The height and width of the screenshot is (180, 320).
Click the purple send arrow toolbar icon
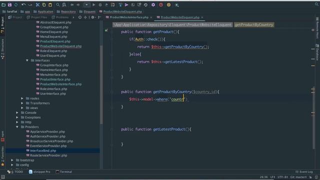(126, 4)
